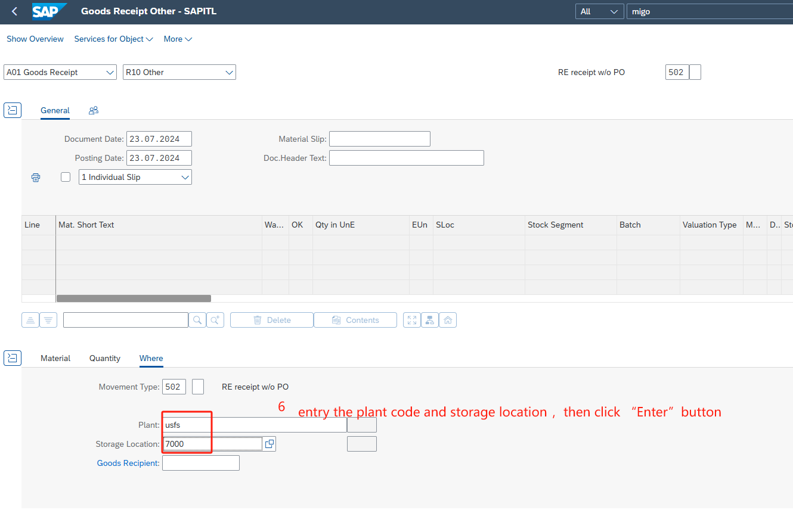Click the printer icon beside Individual Slip

point(36,178)
